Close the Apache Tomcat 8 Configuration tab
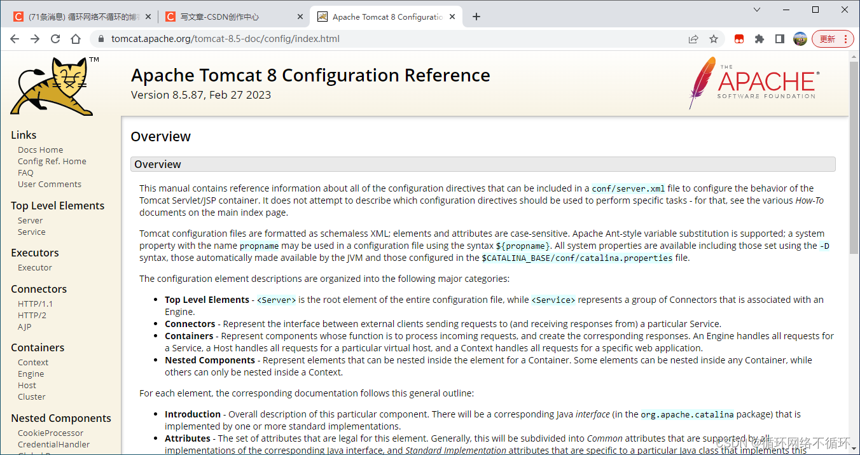The width and height of the screenshot is (860, 455). pyautogui.click(x=452, y=17)
